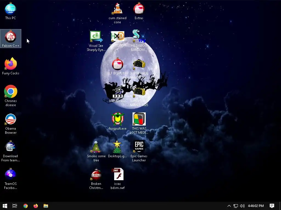Launch Firefox from the taskbar

(36, 206)
